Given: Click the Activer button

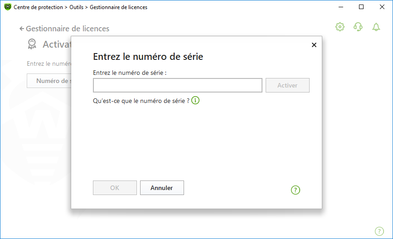Looking at the screenshot, I should 287,85.
